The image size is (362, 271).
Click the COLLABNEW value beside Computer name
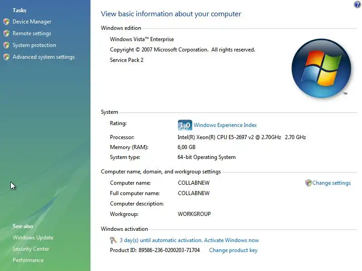(194, 183)
